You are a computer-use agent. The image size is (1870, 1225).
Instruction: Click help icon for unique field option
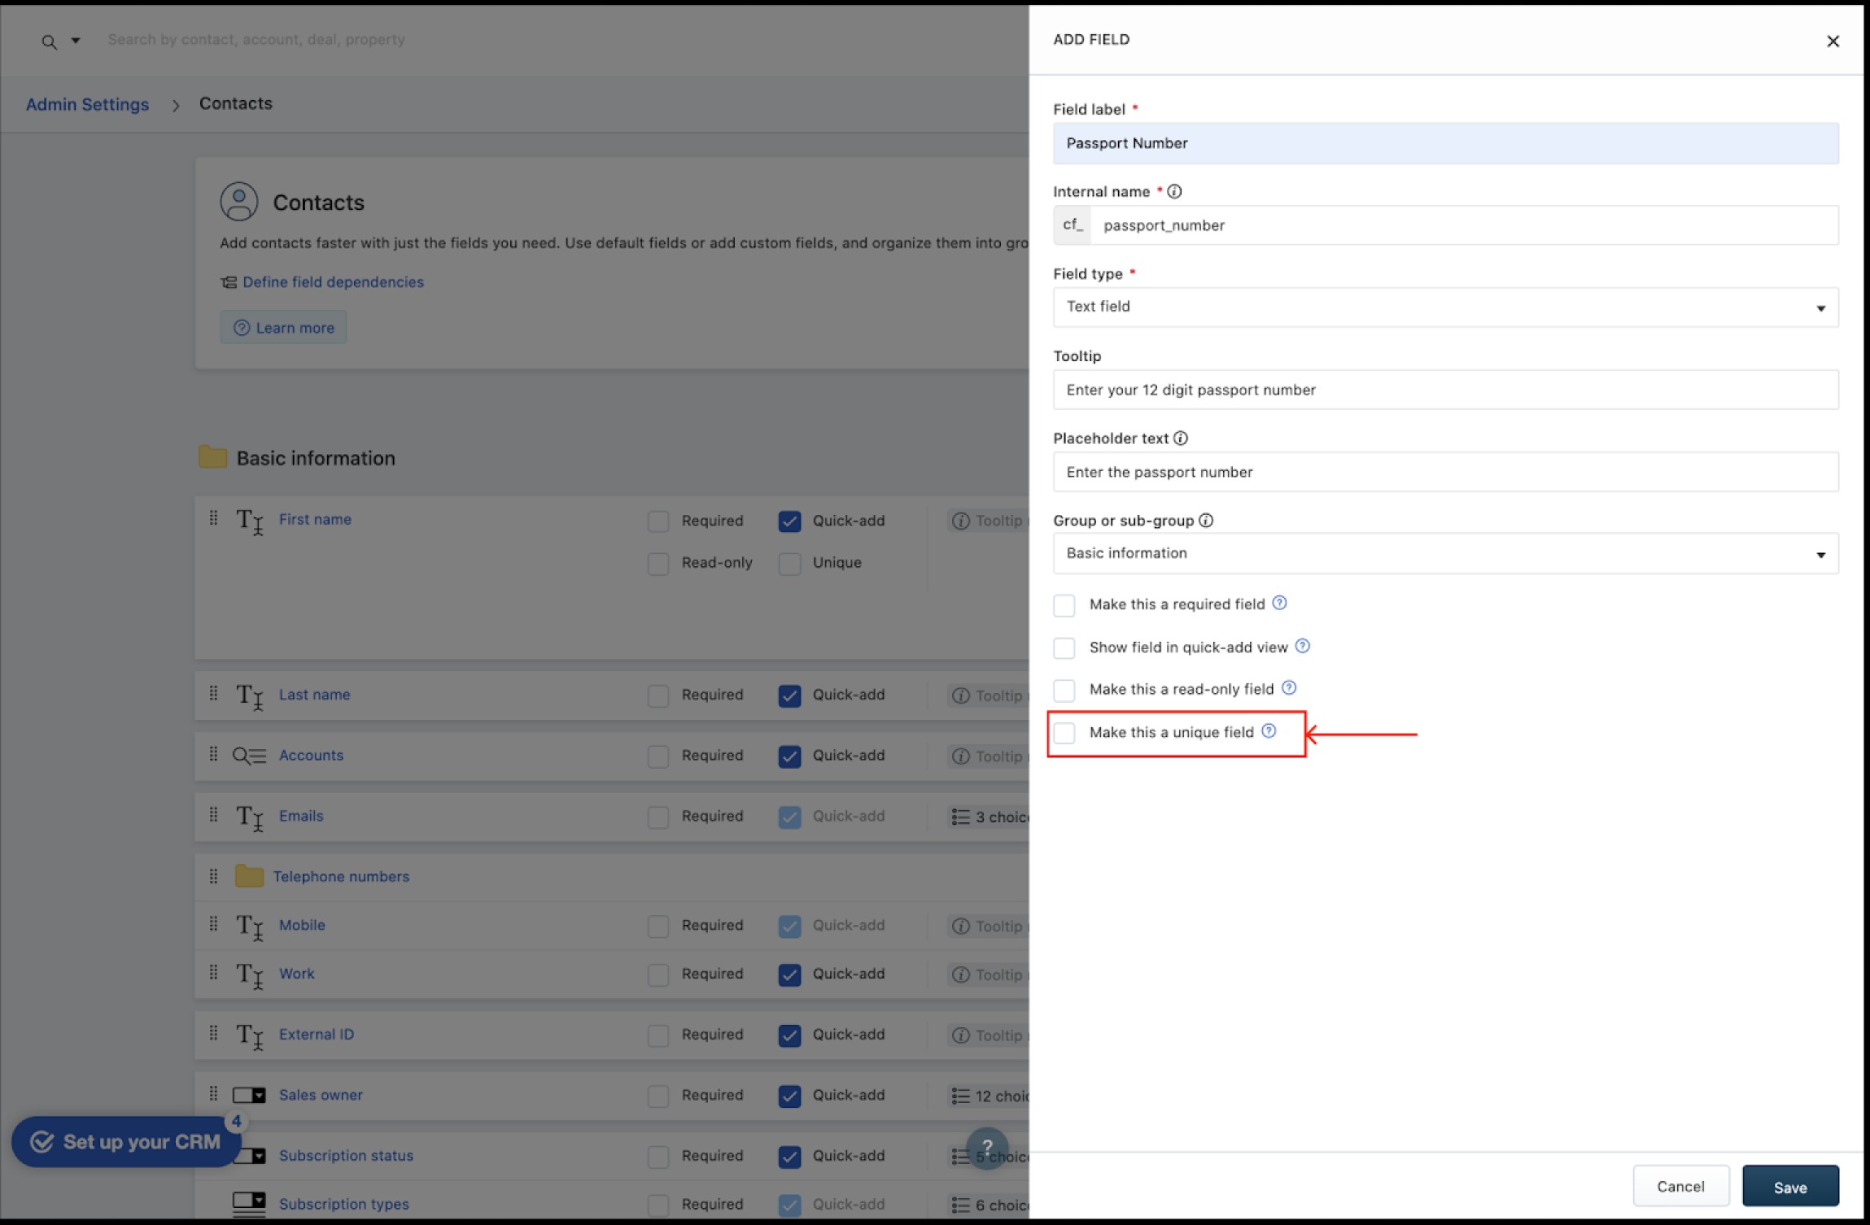(x=1269, y=731)
